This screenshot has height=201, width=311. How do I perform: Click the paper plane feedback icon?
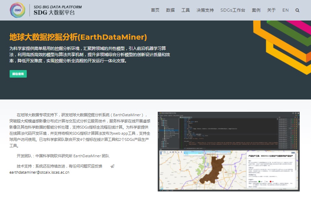pyautogui.click(x=112, y=166)
